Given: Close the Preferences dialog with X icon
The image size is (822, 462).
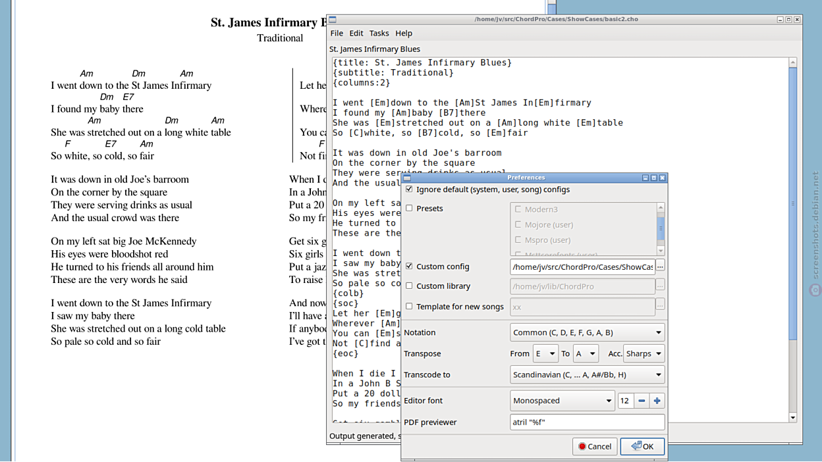Looking at the screenshot, I should coord(662,178).
